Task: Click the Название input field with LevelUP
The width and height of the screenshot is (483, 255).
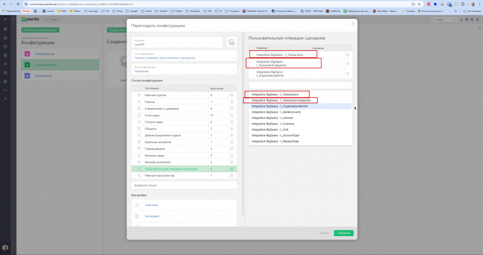Action: (x=177, y=43)
